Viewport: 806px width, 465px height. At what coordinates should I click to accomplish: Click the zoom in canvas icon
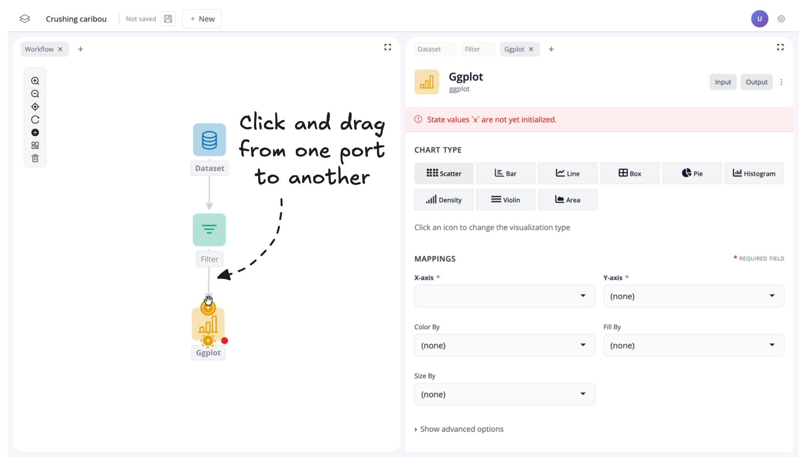pyautogui.click(x=35, y=81)
